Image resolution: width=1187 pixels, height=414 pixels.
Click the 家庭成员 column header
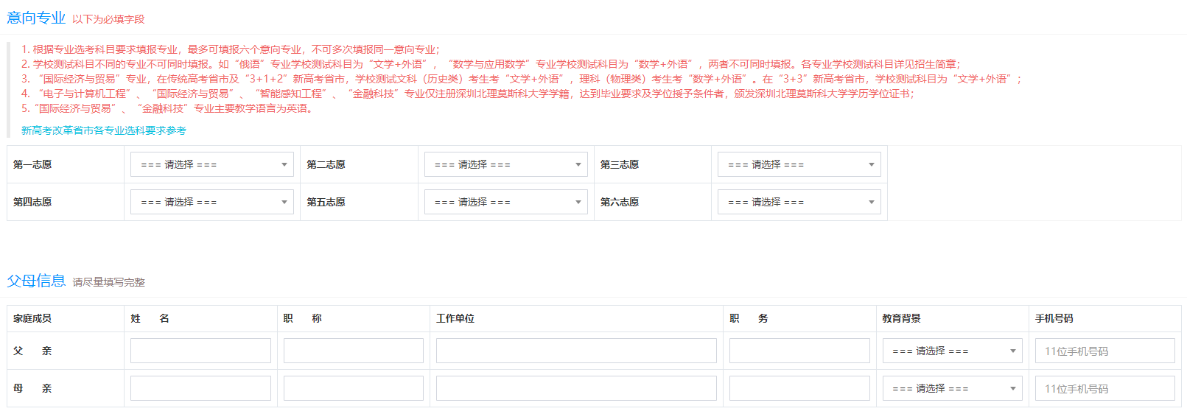coord(32,318)
